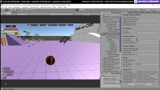160x90 pixels.
Task: Select the Hand tool in Unity toolbar
Action: [x=3, y=10]
